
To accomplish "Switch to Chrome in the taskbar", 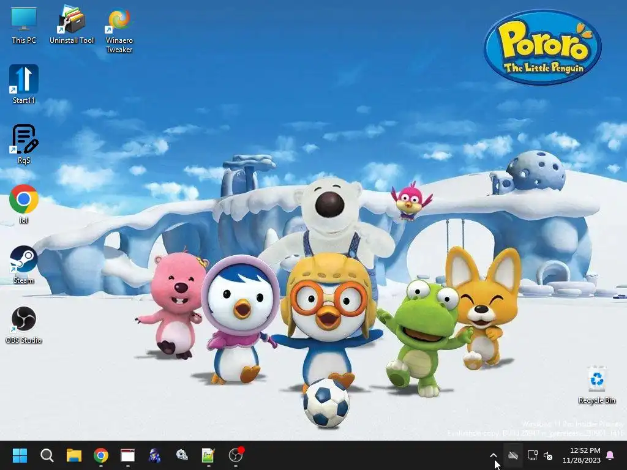I will click(x=101, y=455).
